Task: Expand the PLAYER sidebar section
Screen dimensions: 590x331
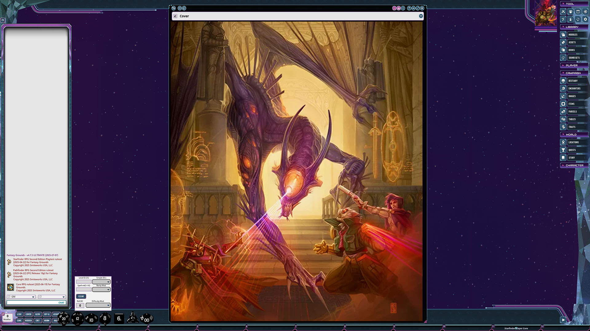Action: click(574, 65)
